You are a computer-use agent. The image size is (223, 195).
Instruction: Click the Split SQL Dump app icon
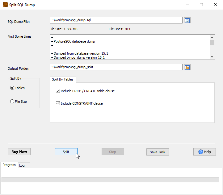(x=5, y=5)
